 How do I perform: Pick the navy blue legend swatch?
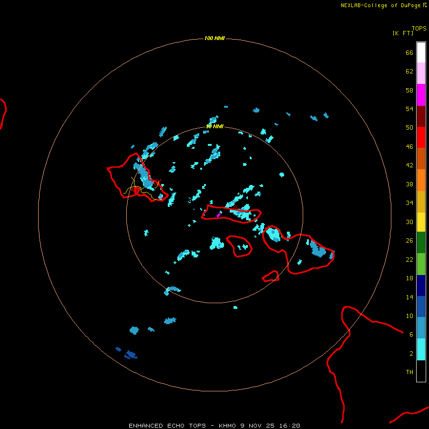(421, 286)
